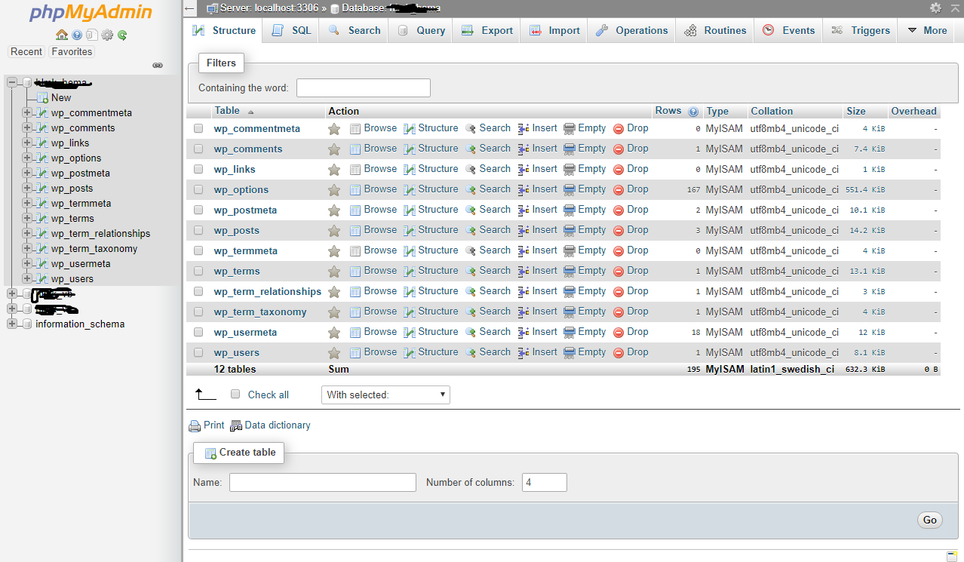Expand wp_posts in the navigation tree

coord(27,188)
